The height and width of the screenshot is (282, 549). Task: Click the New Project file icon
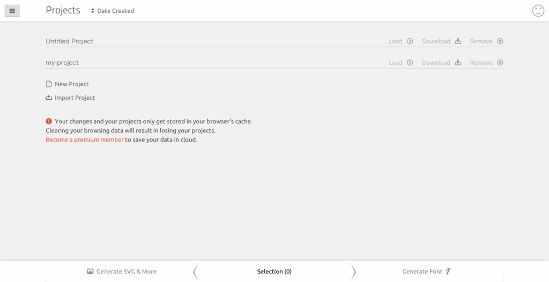point(49,84)
